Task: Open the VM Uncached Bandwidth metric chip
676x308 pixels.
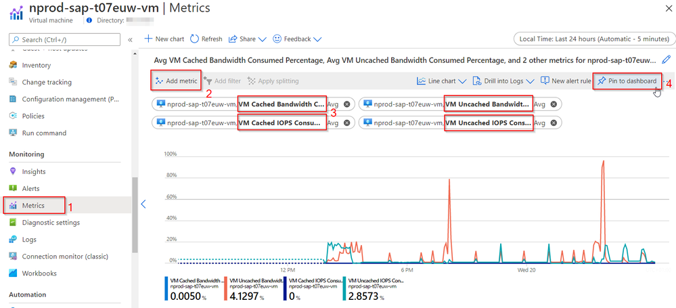Action: coord(460,104)
